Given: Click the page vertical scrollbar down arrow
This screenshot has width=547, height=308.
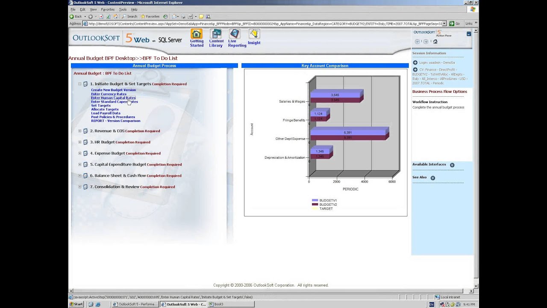Looking at the screenshot, I should [x=476, y=286].
